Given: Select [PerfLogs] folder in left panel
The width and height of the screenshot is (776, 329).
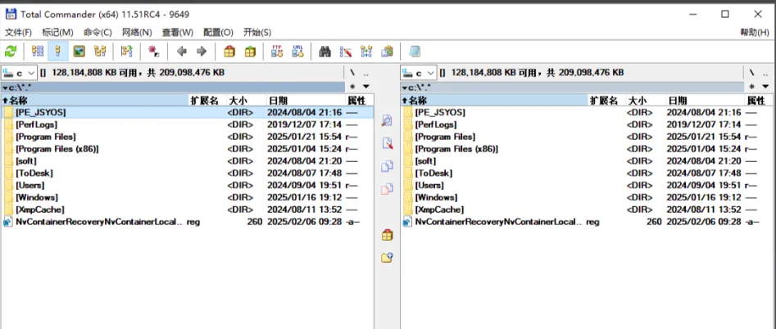Looking at the screenshot, I should coord(187,124).
